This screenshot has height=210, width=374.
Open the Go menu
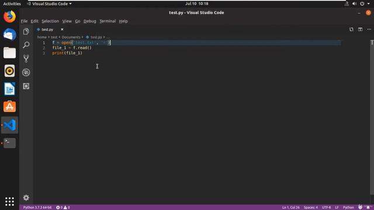click(78, 21)
